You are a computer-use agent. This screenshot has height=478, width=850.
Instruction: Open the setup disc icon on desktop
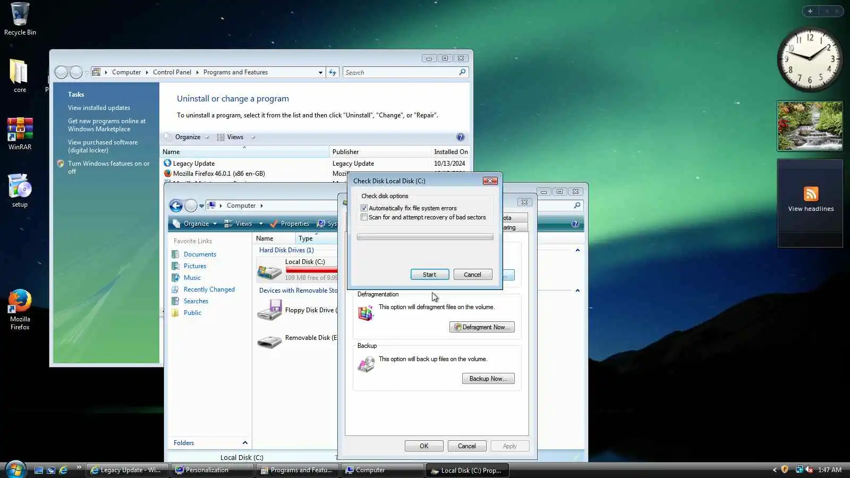[20, 190]
